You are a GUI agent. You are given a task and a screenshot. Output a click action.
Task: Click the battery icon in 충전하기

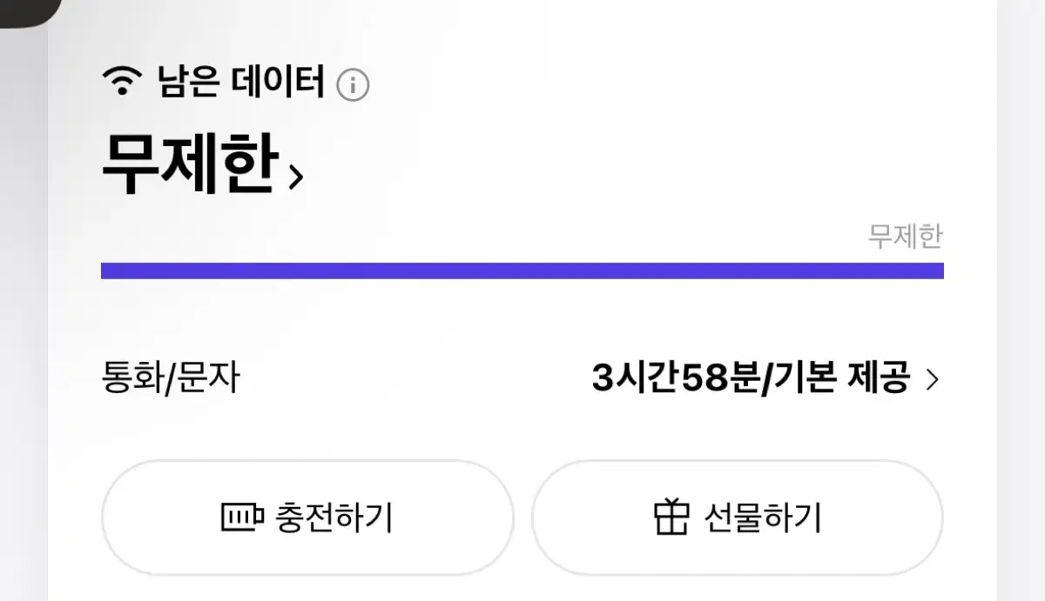click(x=241, y=518)
